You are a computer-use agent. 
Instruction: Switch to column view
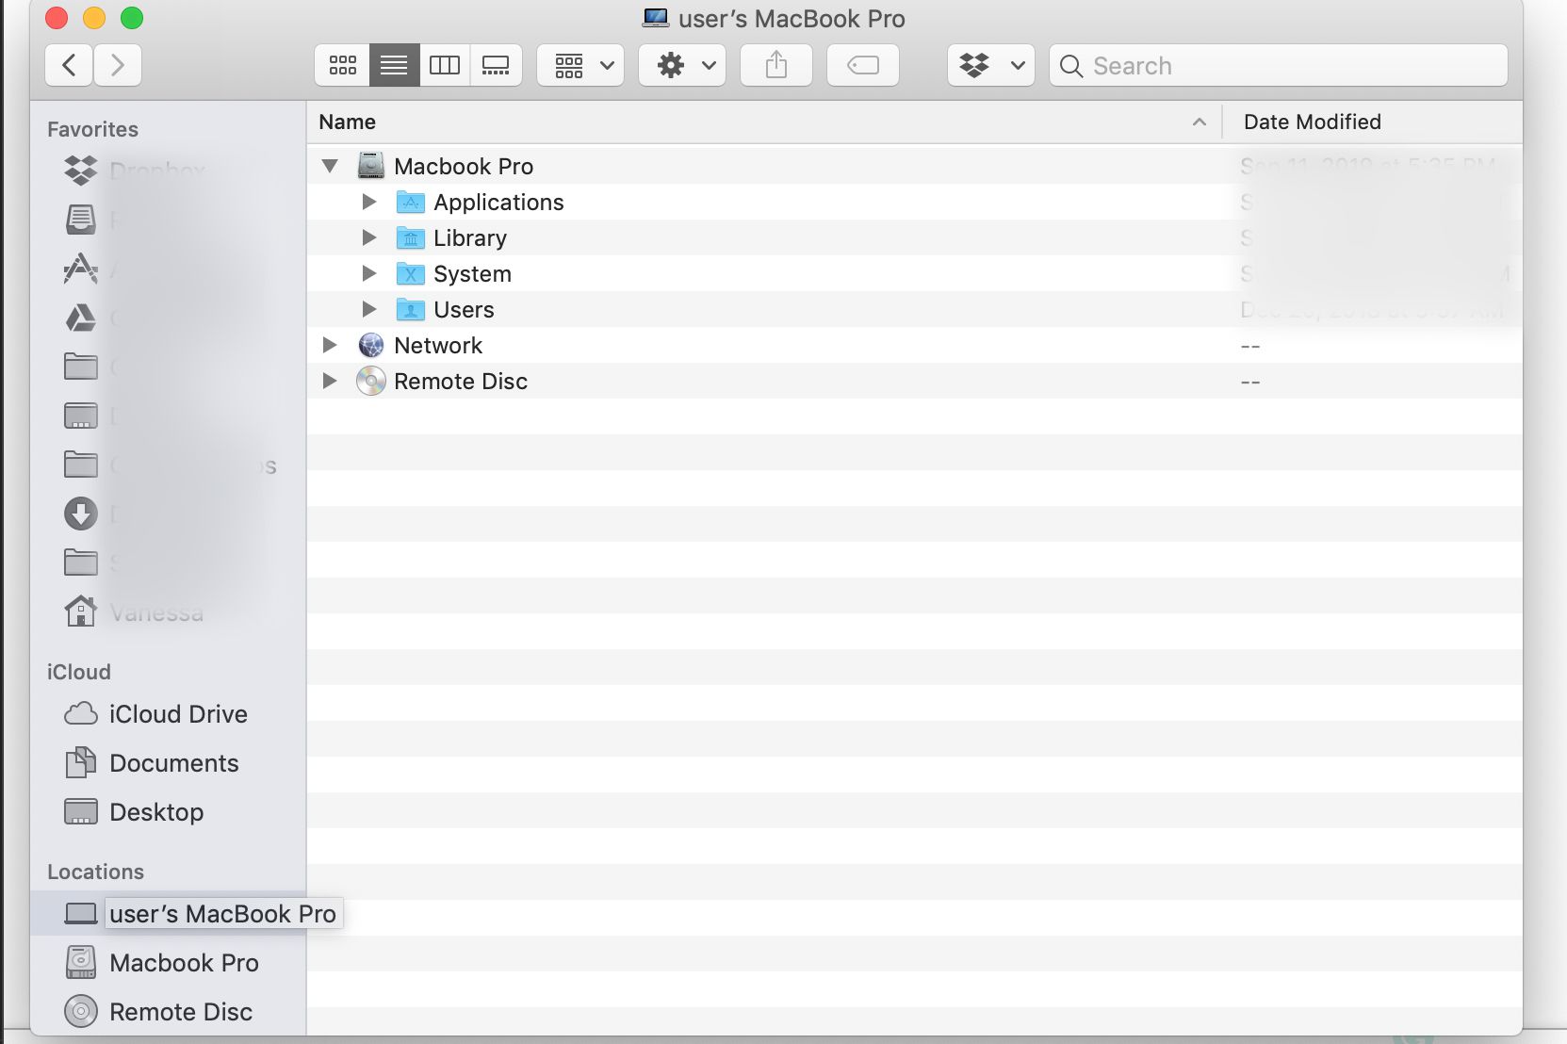445,65
